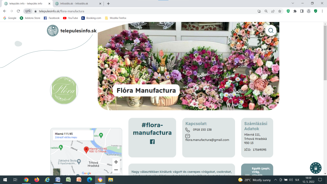Image resolution: width=327 pixels, height=184 pixels.
Task: Toggle the VPN indicator in address bar
Action: tap(28, 11)
